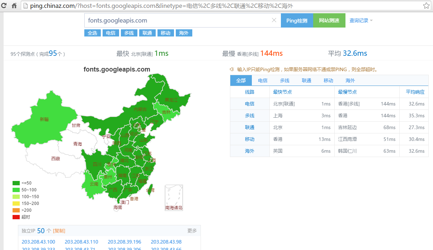433x250 pixels.
Task: Click the 平均响应 column header
Action: tap(415, 92)
